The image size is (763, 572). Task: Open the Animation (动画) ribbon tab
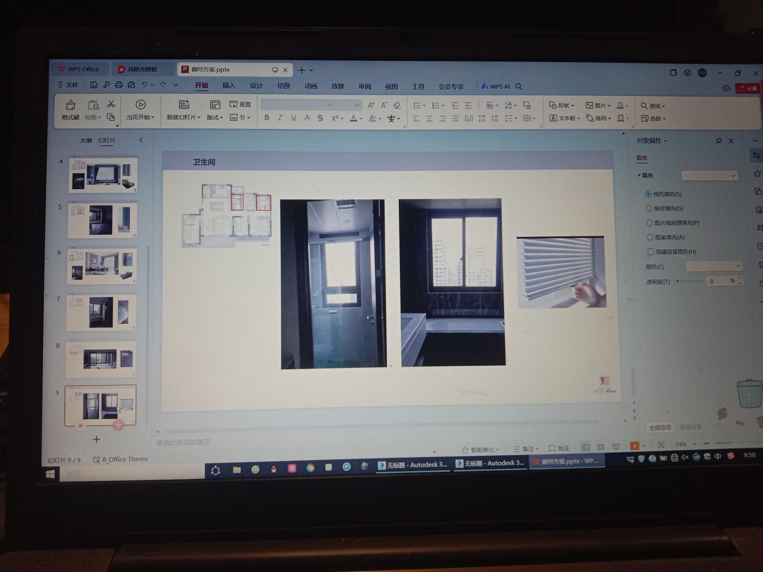[x=311, y=86]
